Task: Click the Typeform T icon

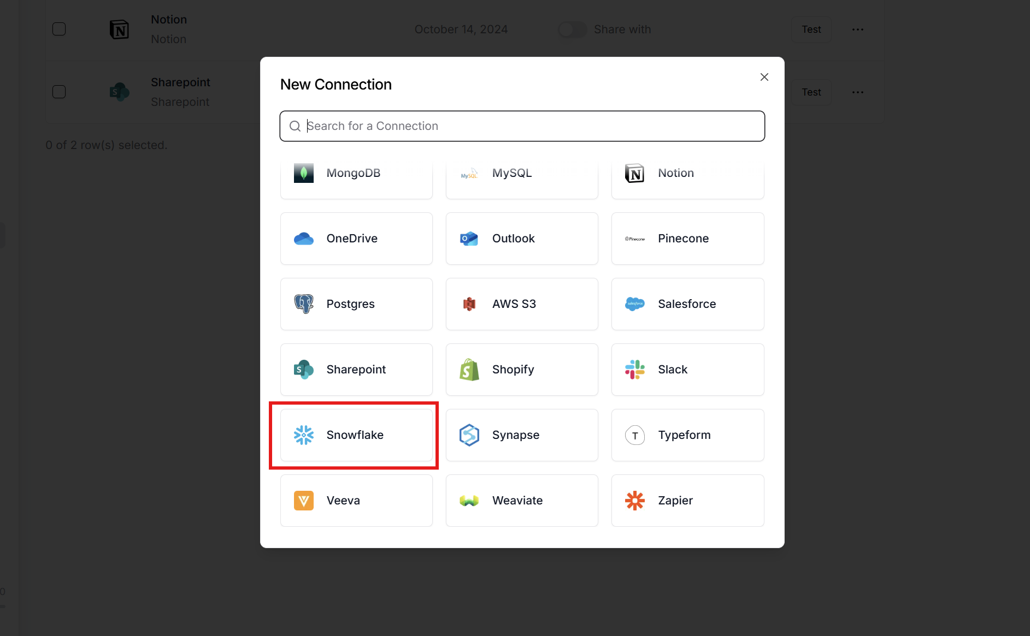Action: pyautogui.click(x=635, y=435)
